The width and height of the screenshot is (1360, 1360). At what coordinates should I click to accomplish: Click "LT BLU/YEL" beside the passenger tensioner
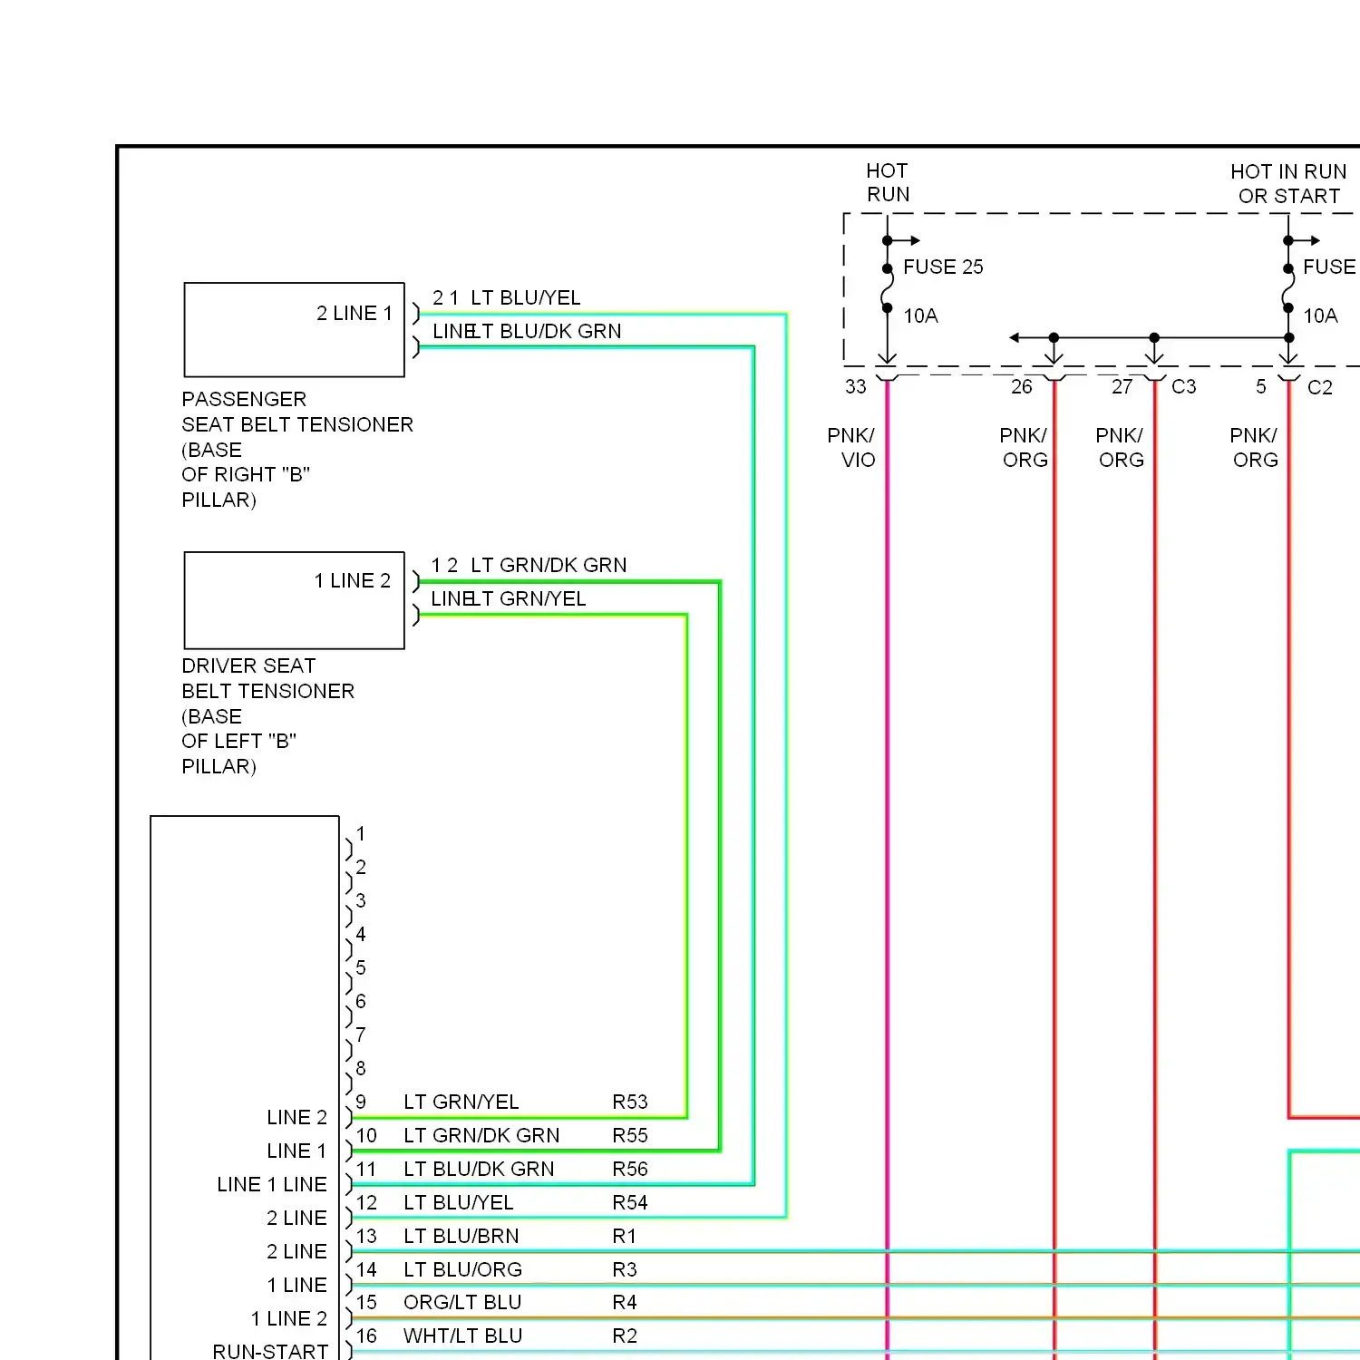[525, 297]
